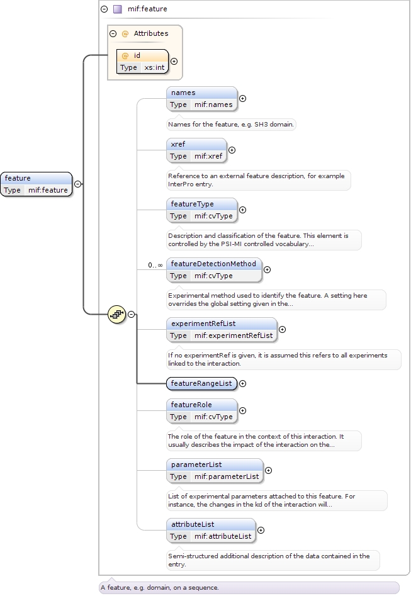411x596 pixels.
Task: Expand the parameterList element
Action: (268, 470)
